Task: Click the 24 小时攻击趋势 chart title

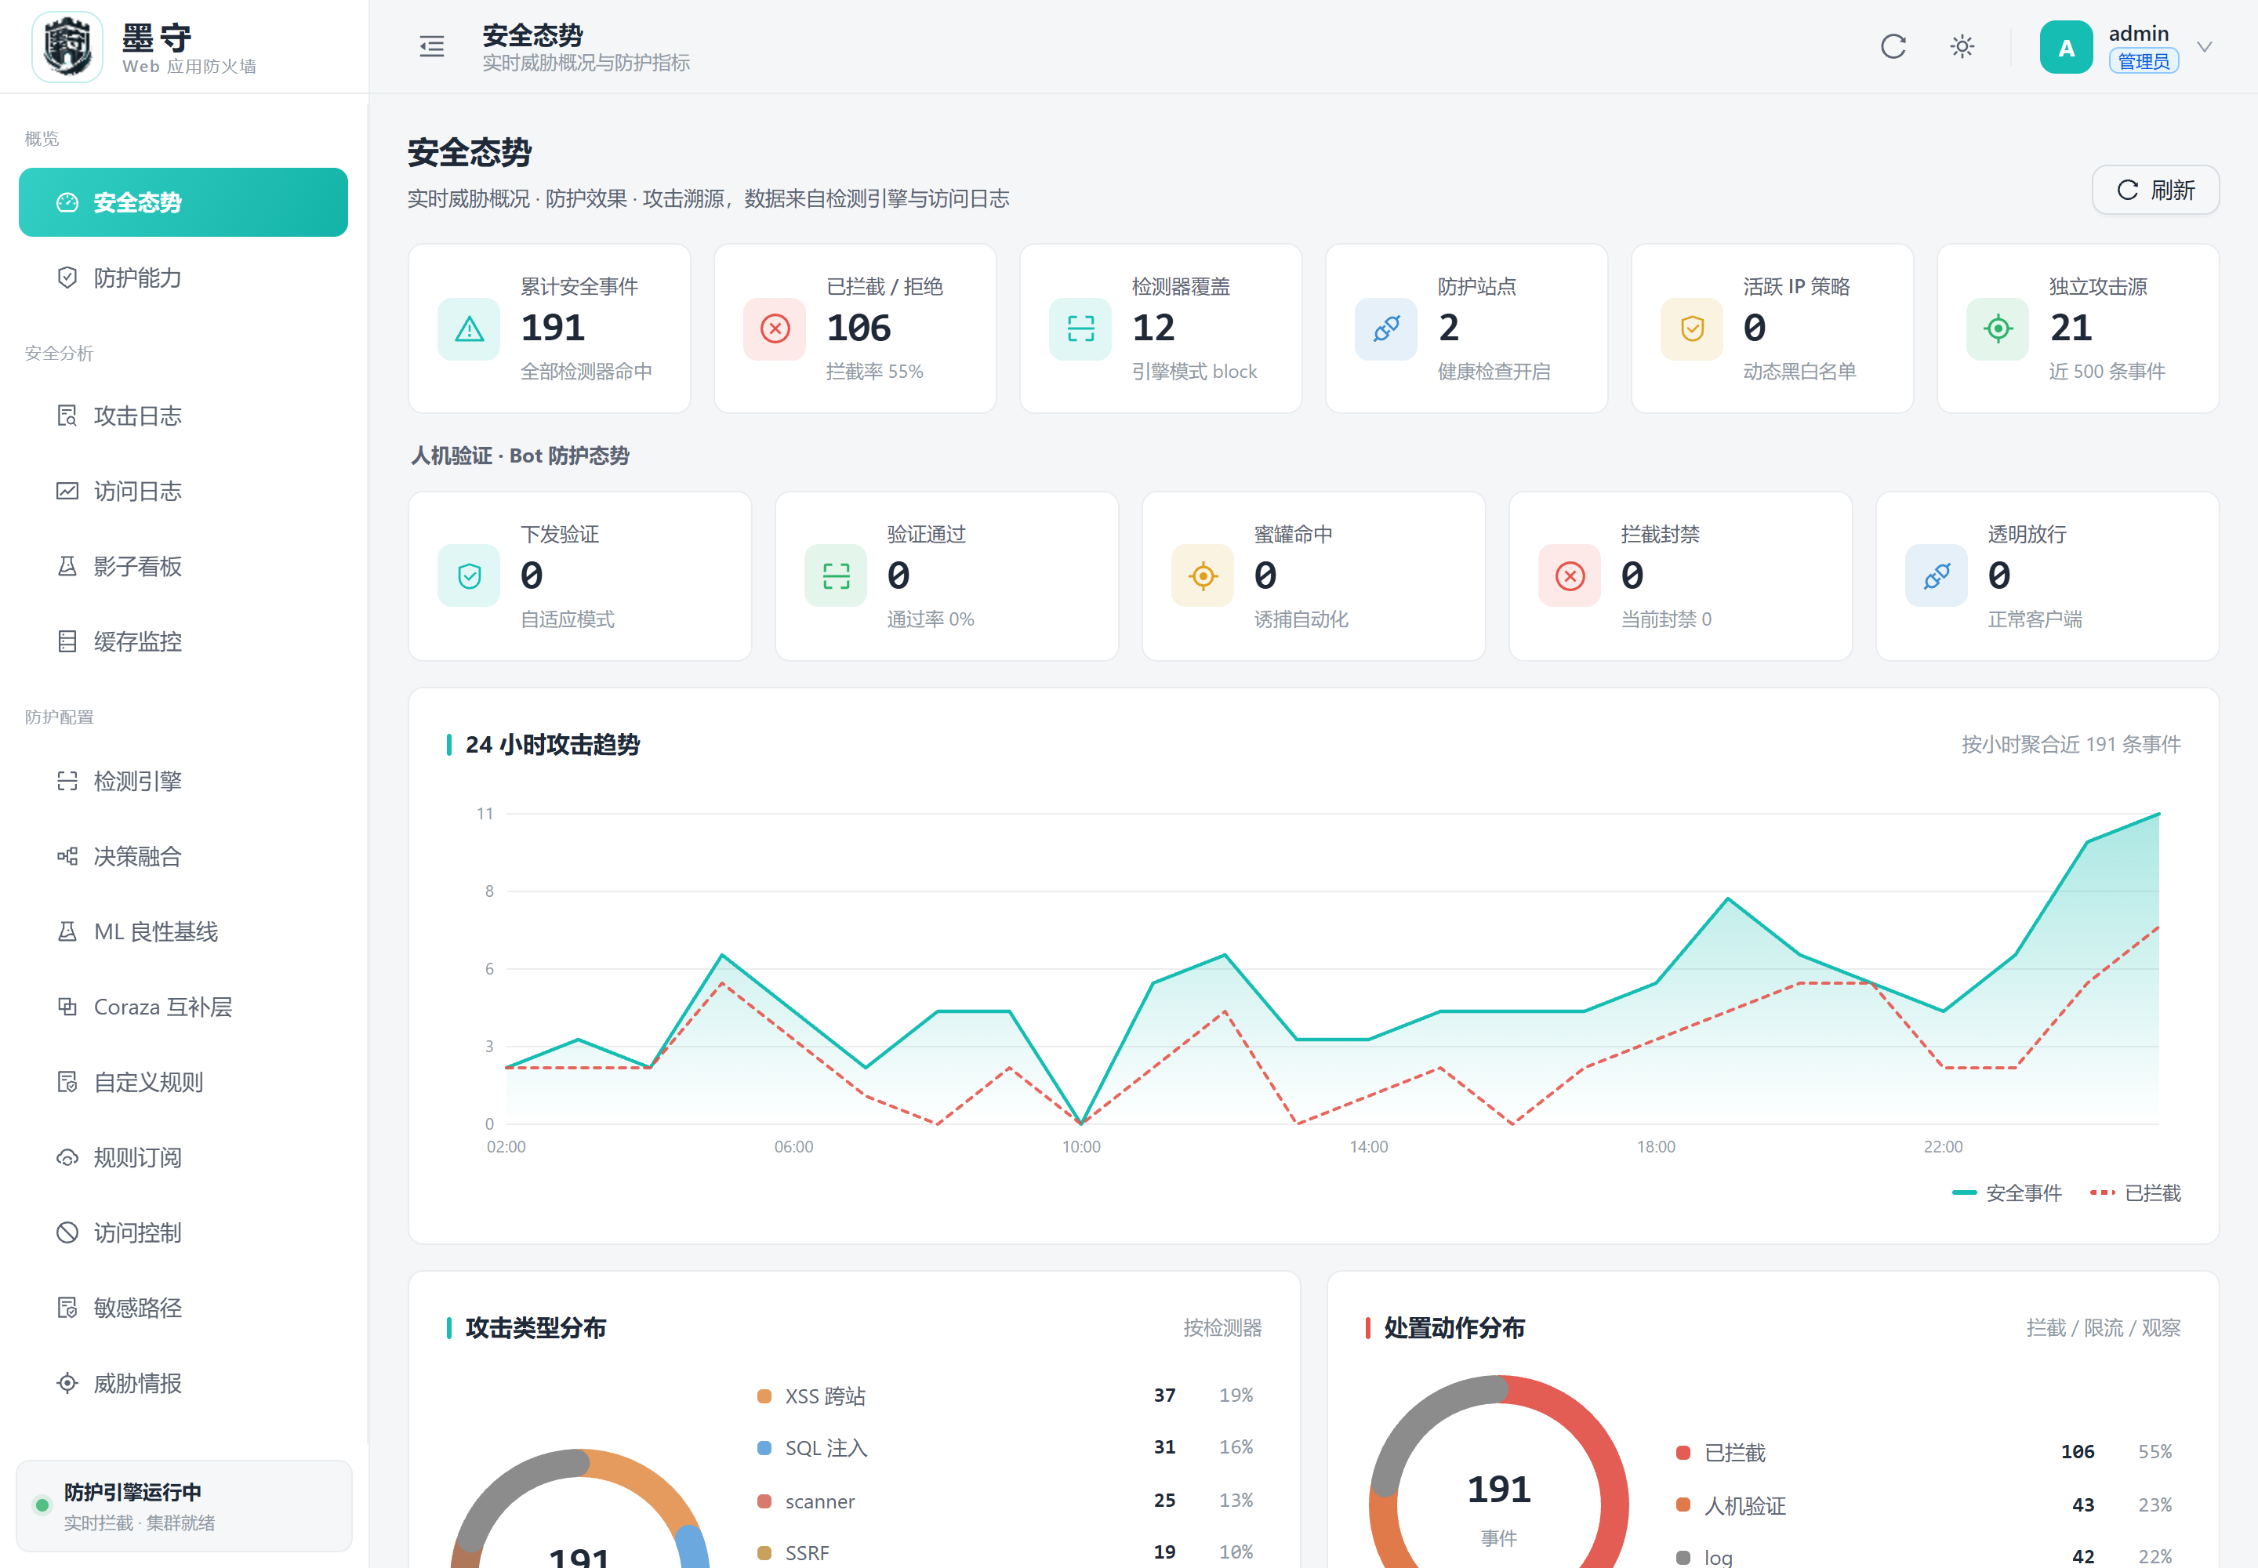Action: [552, 745]
